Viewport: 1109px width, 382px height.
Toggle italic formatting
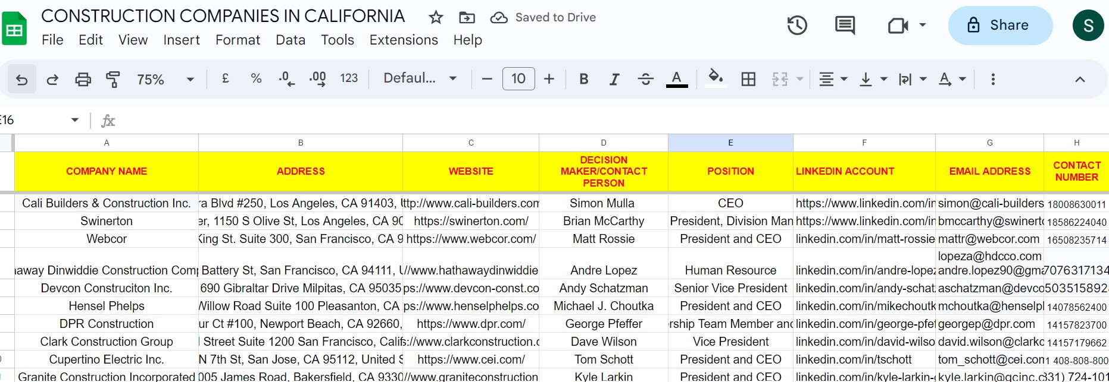click(x=614, y=79)
